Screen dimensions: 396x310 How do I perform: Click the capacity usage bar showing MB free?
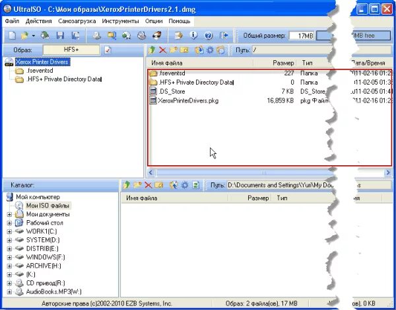point(354,36)
